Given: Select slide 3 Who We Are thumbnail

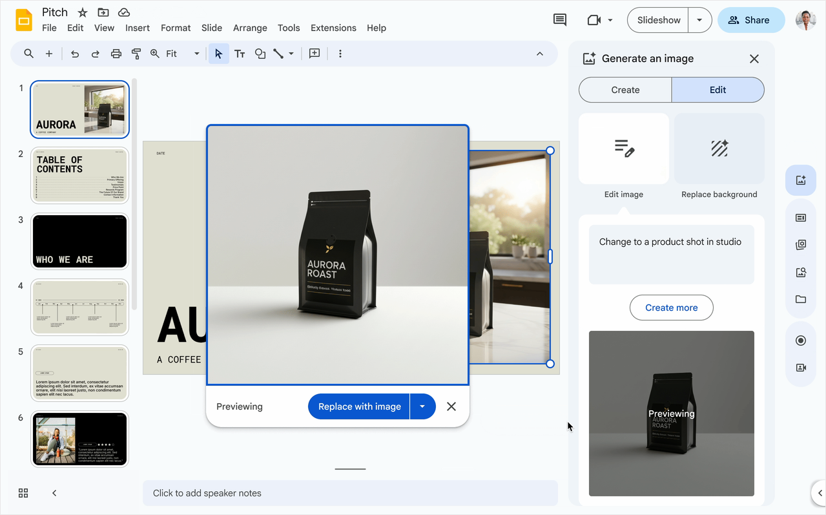Looking at the screenshot, I should click(79, 241).
